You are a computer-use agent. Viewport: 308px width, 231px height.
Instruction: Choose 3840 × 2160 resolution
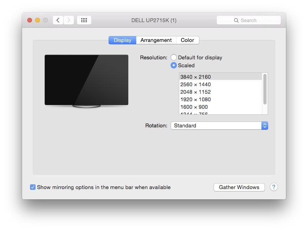[x=220, y=77]
